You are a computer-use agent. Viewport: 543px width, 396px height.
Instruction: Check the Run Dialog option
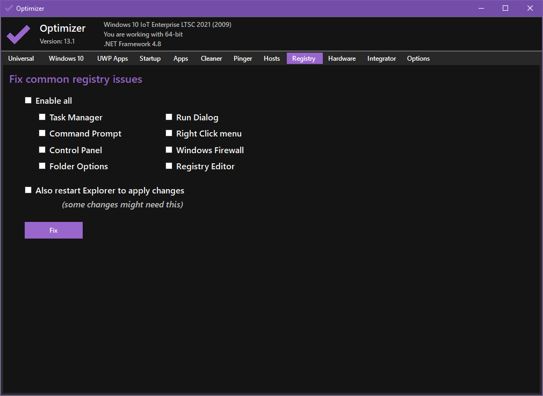[x=169, y=117]
